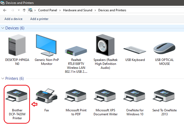Click Add a device in the command bar
Viewport: 184px width, 125px height.
13,19
